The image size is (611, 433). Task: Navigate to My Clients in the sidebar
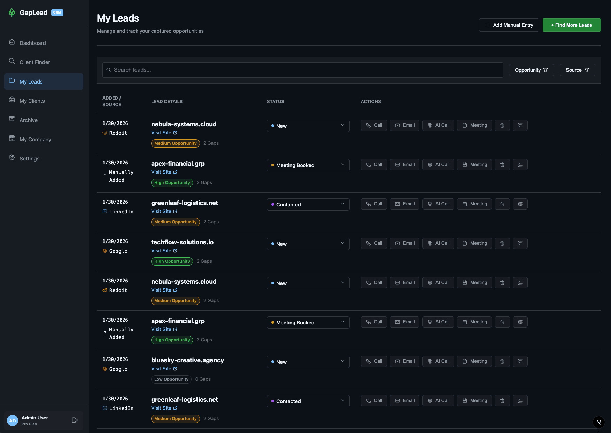32,101
